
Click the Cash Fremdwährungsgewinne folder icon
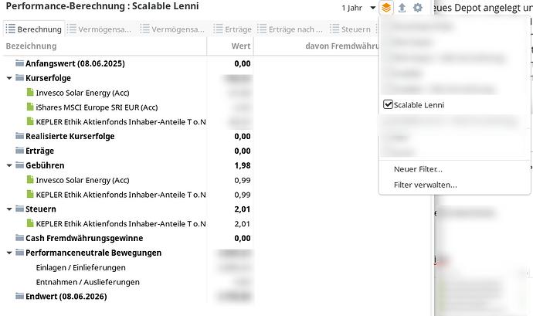[20, 238]
